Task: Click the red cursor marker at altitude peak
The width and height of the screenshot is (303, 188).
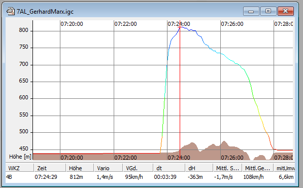Action: [180, 27]
